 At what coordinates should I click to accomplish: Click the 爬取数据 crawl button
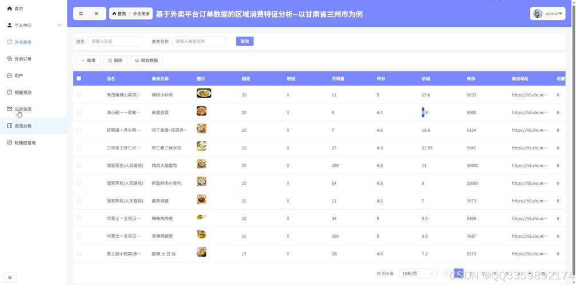coord(146,60)
